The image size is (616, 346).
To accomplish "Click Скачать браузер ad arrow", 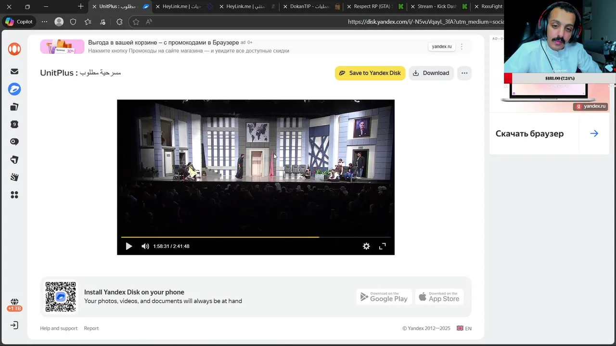I will (594, 134).
